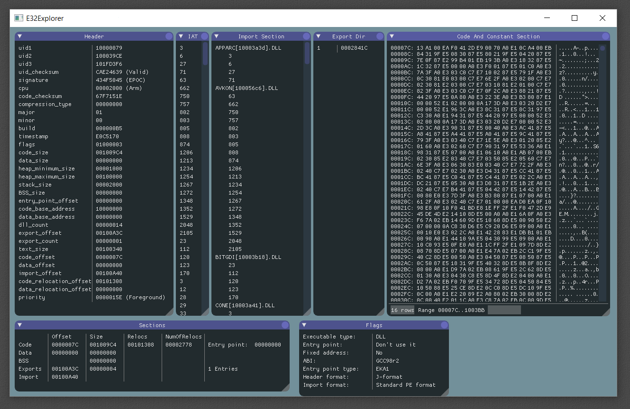
Task: Click the "0000015E (Foreground)" priority value
Action: [x=130, y=297]
